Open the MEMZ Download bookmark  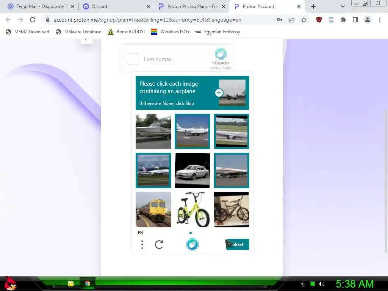[x=27, y=32]
